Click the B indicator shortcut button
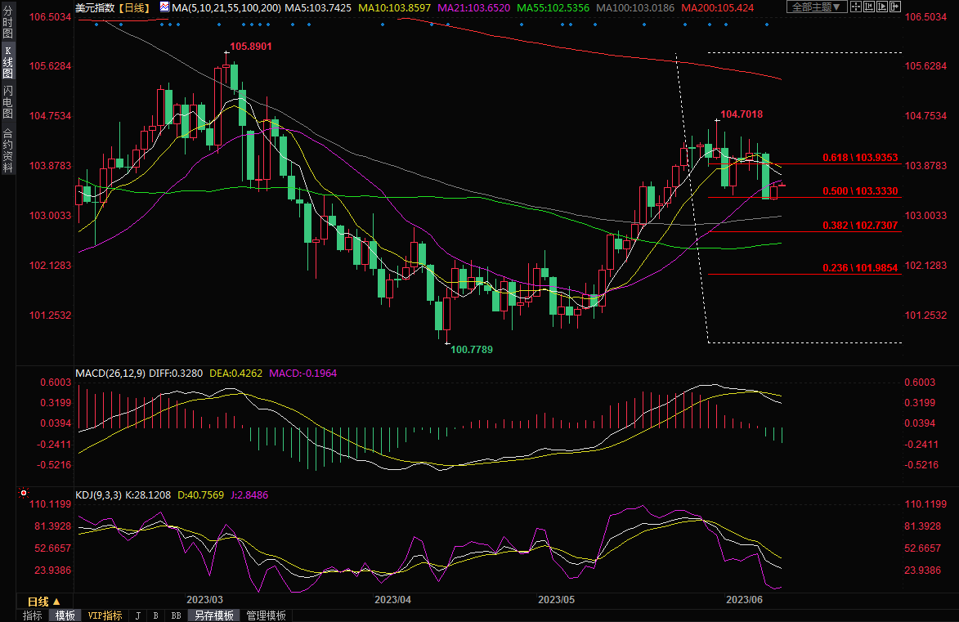 point(155,615)
